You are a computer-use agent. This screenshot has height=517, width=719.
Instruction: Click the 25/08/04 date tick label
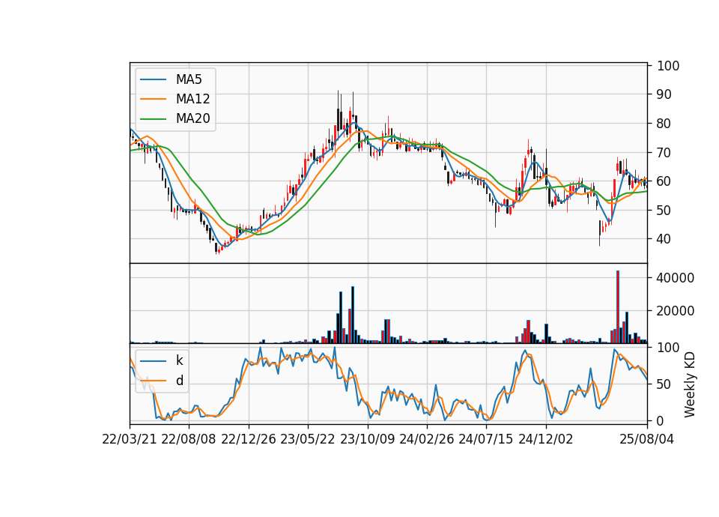pyautogui.click(x=646, y=439)
